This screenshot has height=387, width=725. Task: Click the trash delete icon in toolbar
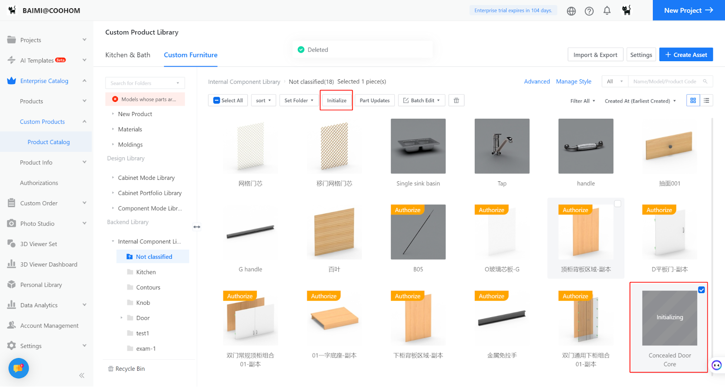pyautogui.click(x=456, y=101)
